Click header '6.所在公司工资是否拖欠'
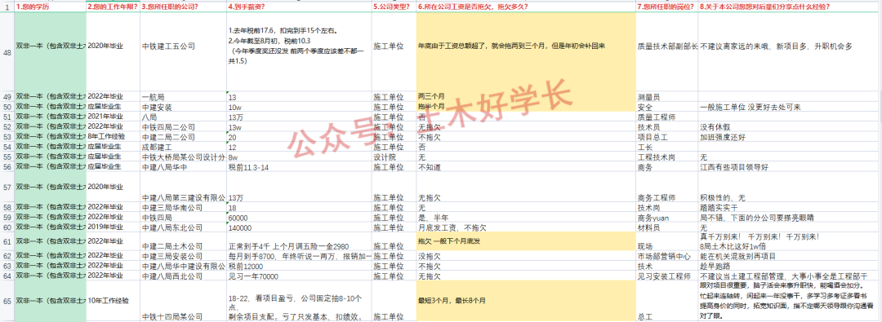The width and height of the screenshot is (882, 322). (526, 7)
